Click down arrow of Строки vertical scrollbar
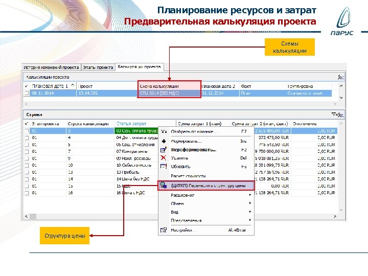 (x=341, y=210)
